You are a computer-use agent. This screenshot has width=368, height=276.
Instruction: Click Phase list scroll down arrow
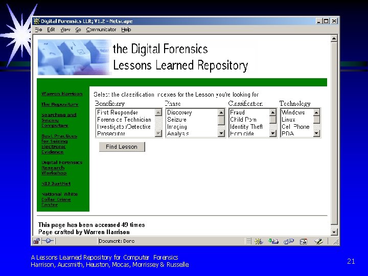(221, 133)
